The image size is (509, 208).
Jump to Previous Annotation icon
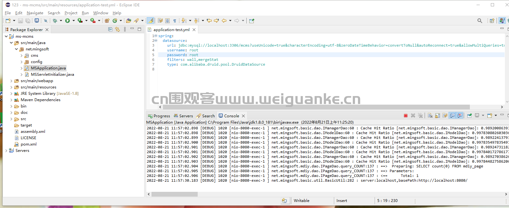coord(197,21)
